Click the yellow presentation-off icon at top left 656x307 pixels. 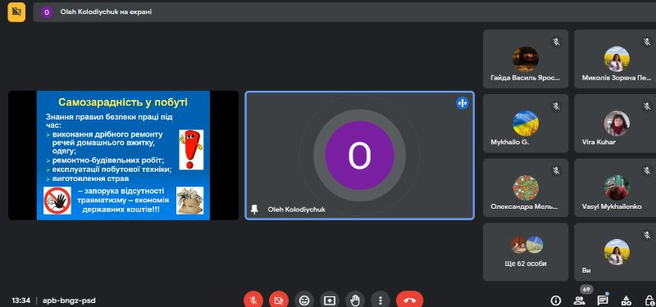(x=16, y=12)
